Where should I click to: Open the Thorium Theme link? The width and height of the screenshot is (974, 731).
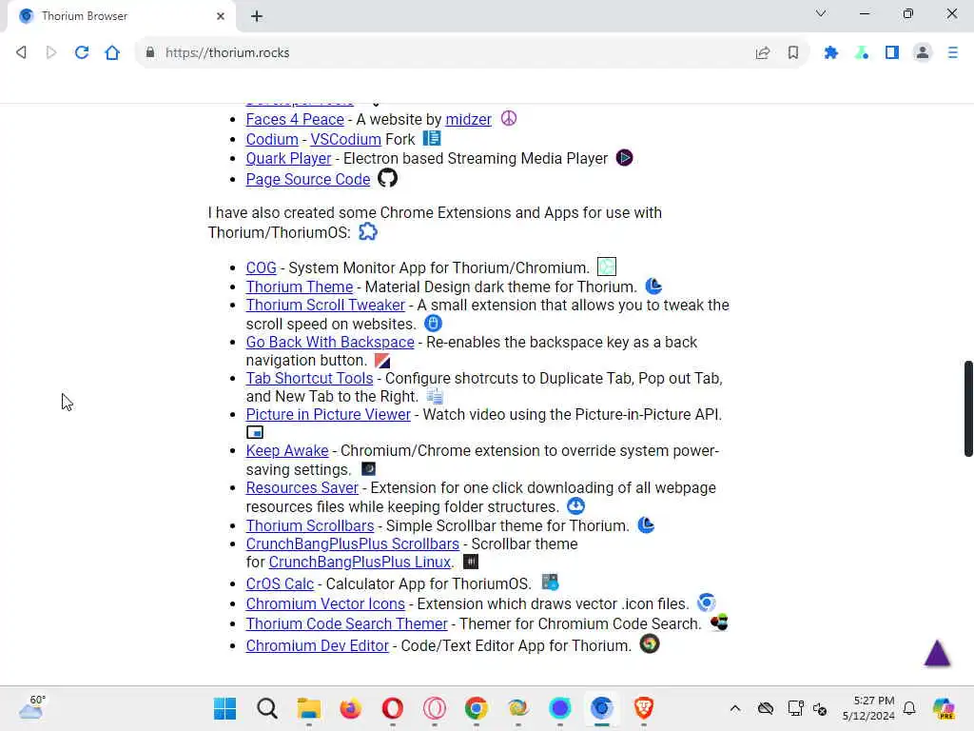[x=300, y=287]
